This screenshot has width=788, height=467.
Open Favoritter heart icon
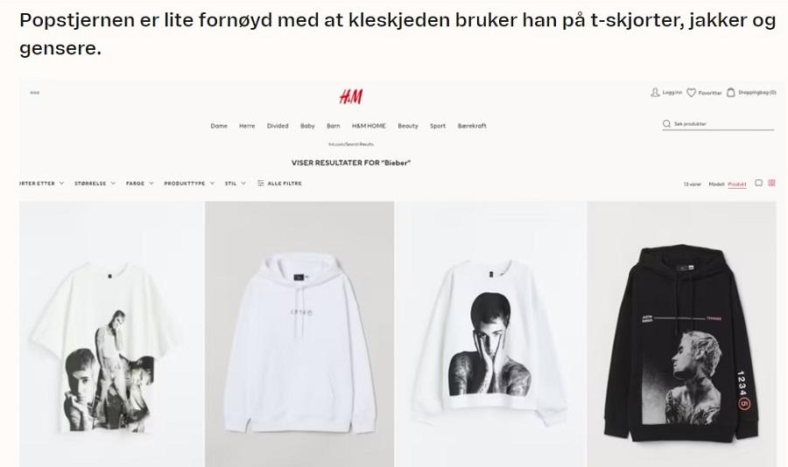coord(691,93)
